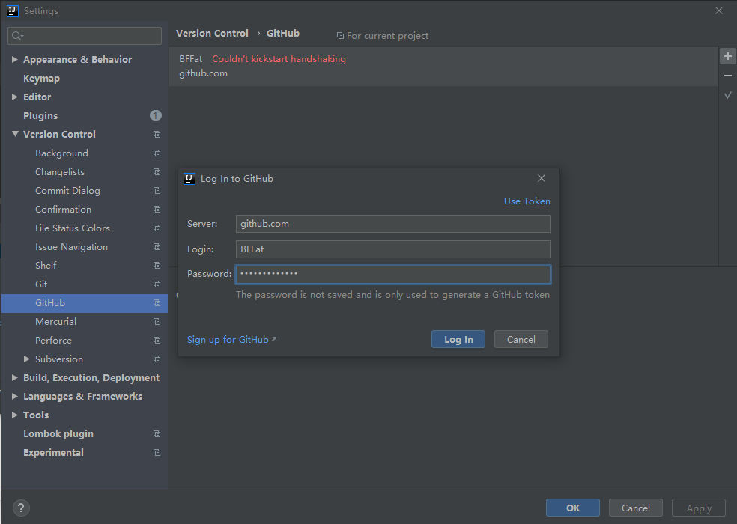The width and height of the screenshot is (737, 524).
Task: Focus the Server field containing github.com
Action: 393,224
